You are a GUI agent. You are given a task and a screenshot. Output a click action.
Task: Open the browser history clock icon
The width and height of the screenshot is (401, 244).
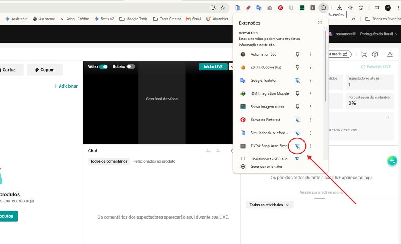pyautogui.click(x=361, y=8)
